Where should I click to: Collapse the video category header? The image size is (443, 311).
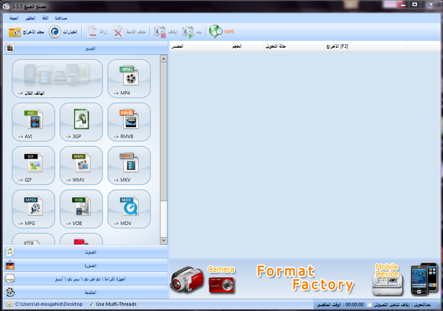(x=85, y=48)
